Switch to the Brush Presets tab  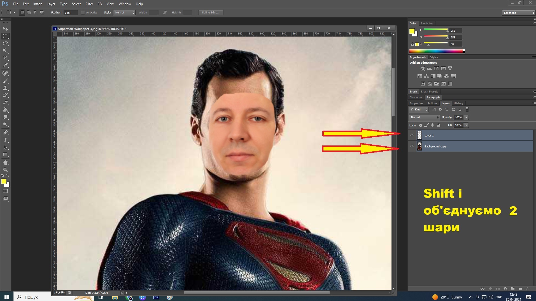(429, 92)
